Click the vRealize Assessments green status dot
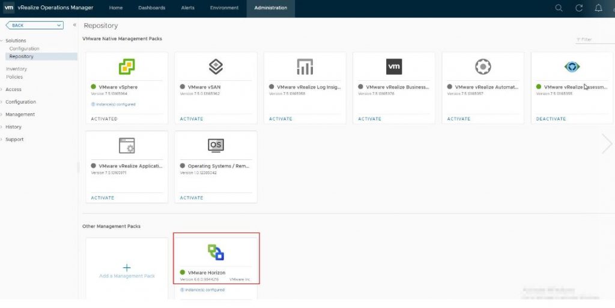This screenshot has width=615, height=308. [x=539, y=87]
